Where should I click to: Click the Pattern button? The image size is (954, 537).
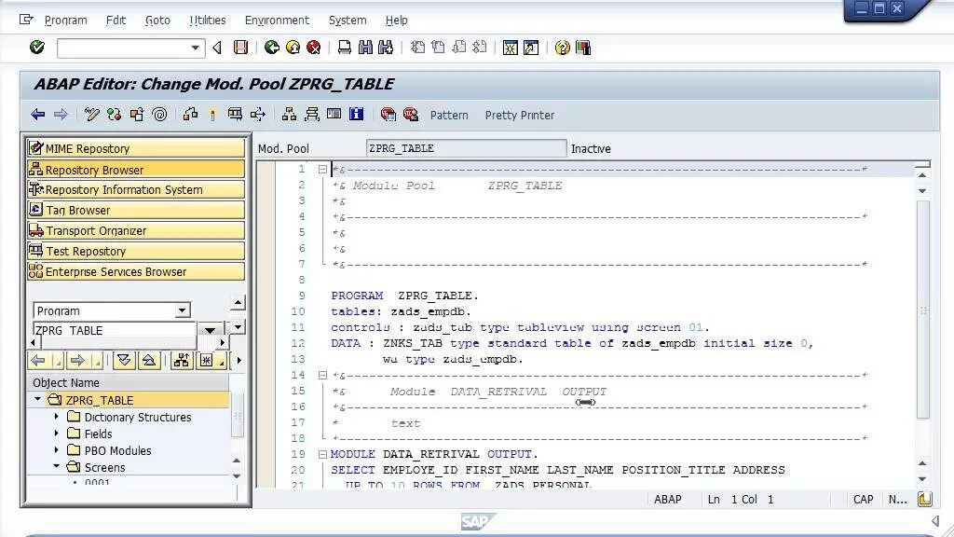[449, 115]
